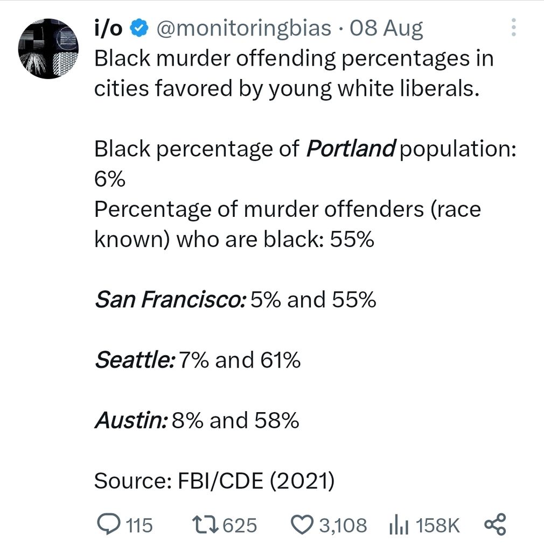The image size is (544, 551).
Task: Click the italic Austin text
Action: coord(131,420)
